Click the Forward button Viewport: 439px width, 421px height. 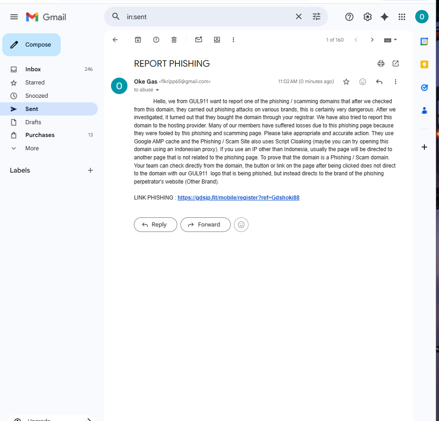pos(205,225)
